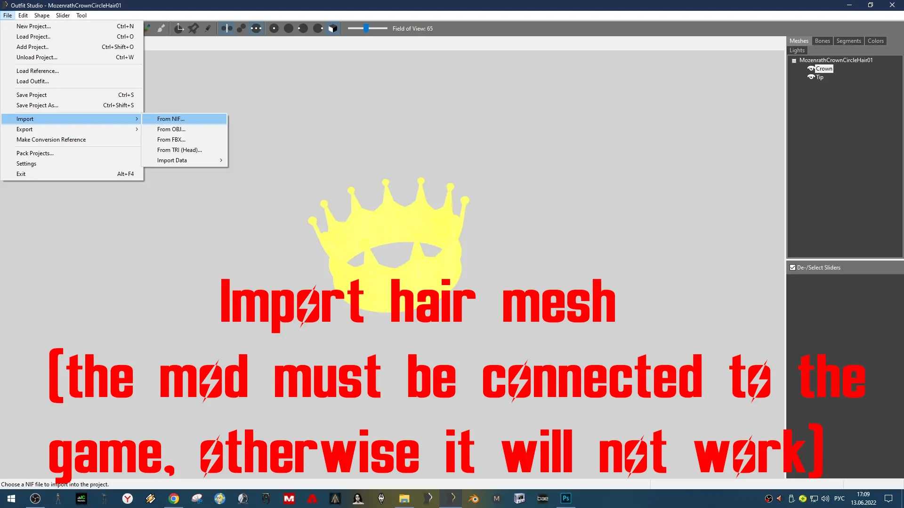Toggle visibility eye of Tip mesh
This screenshot has height=508, width=904.
(811, 77)
